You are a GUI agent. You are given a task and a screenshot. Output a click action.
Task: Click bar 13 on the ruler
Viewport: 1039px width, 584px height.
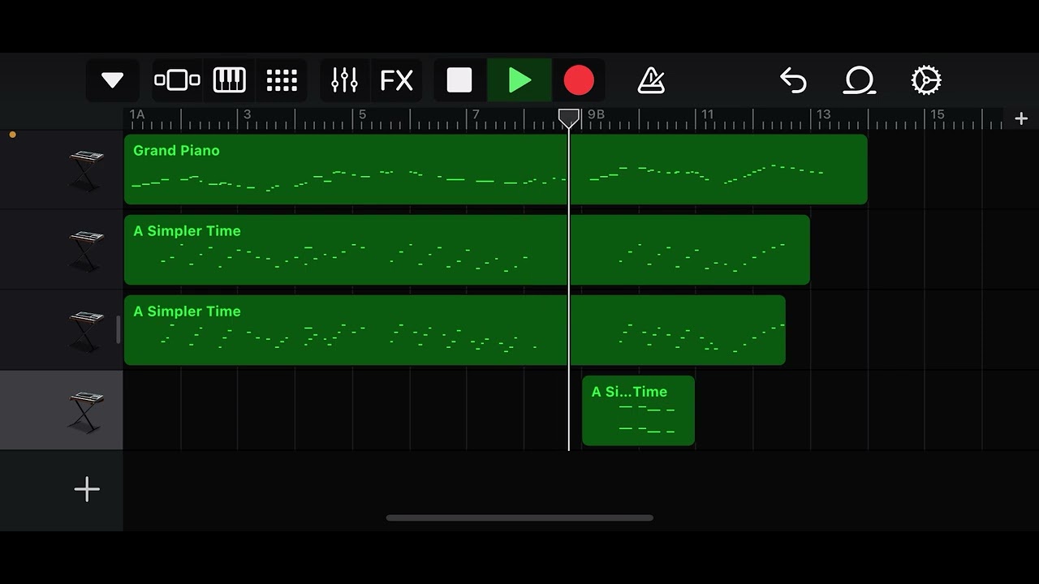(x=823, y=114)
